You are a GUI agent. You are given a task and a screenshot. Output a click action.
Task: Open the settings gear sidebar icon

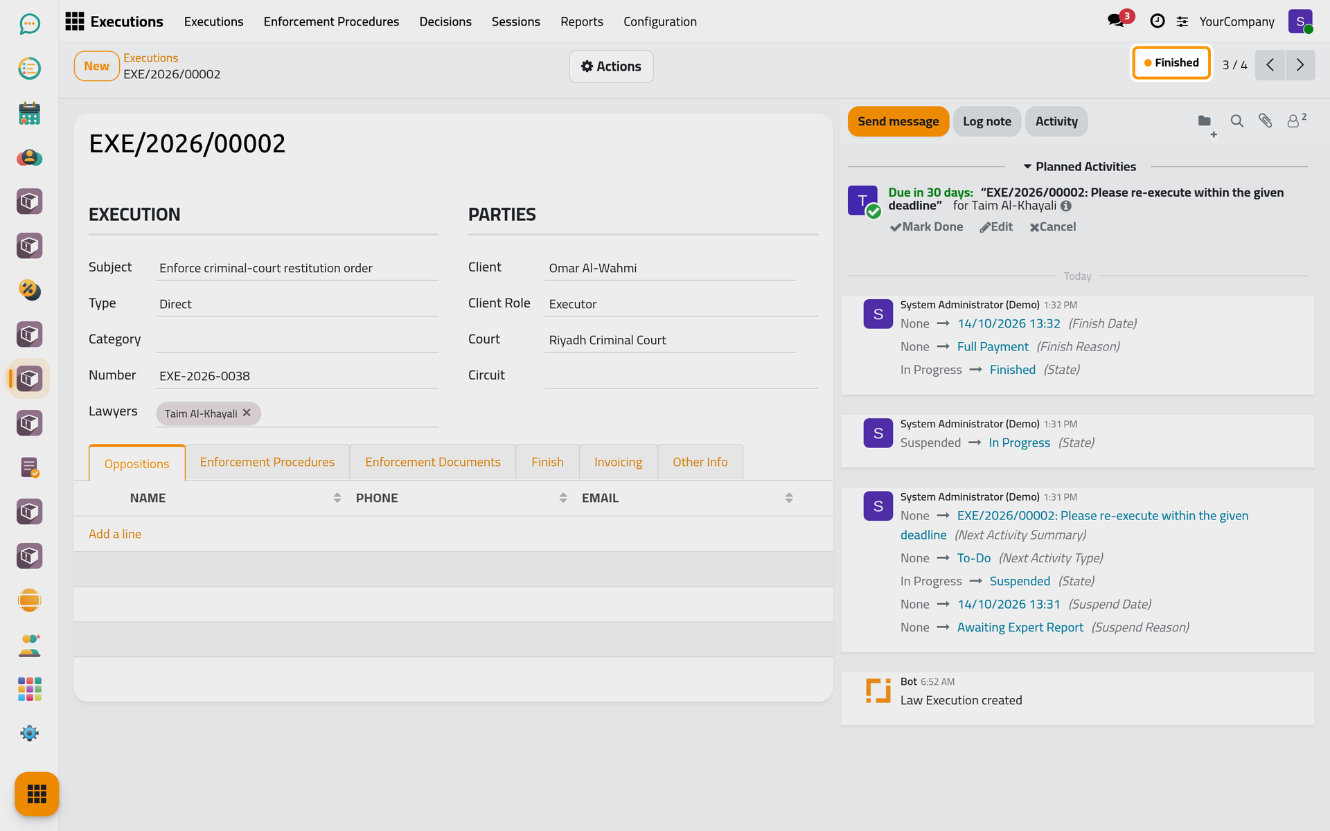(29, 733)
